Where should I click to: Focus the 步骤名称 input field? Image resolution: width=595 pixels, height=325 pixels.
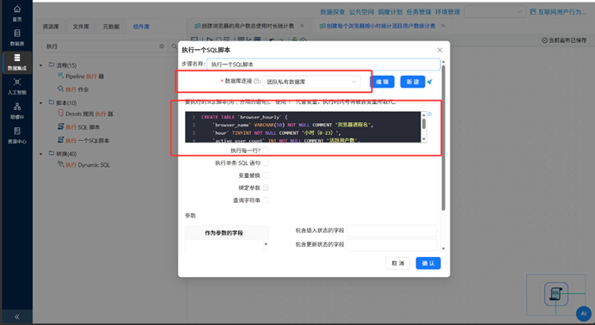[x=323, y=64]
